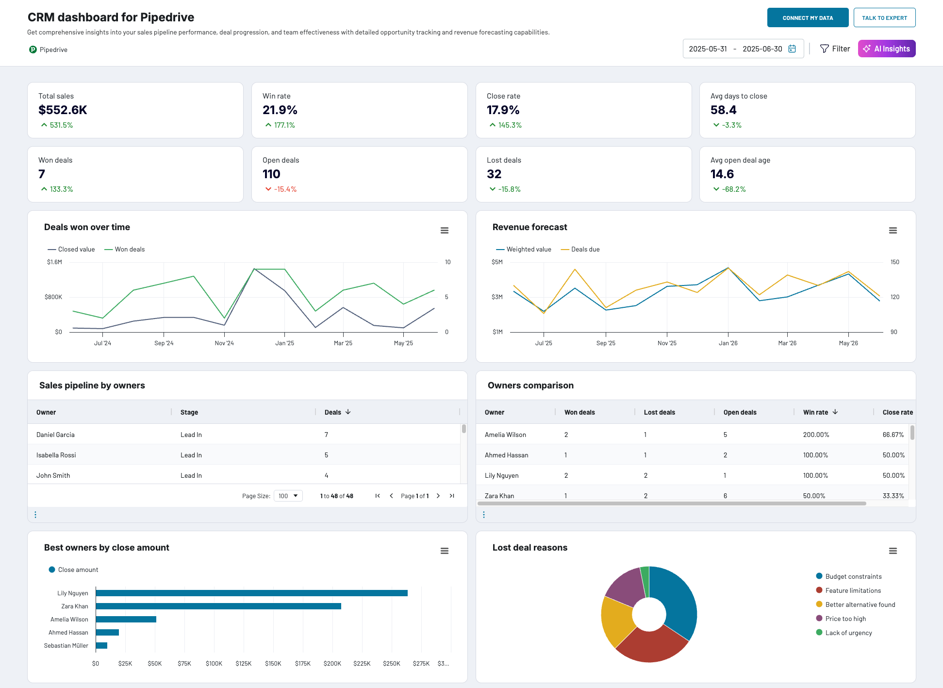
Task: Open the Lost deal reasons chart menu
Action: 893,551
